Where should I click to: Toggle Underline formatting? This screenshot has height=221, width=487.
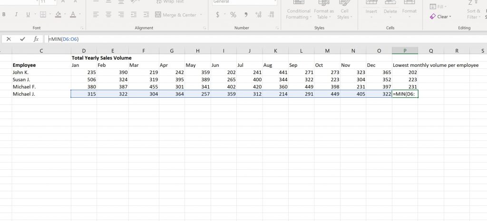pos(28,15)
